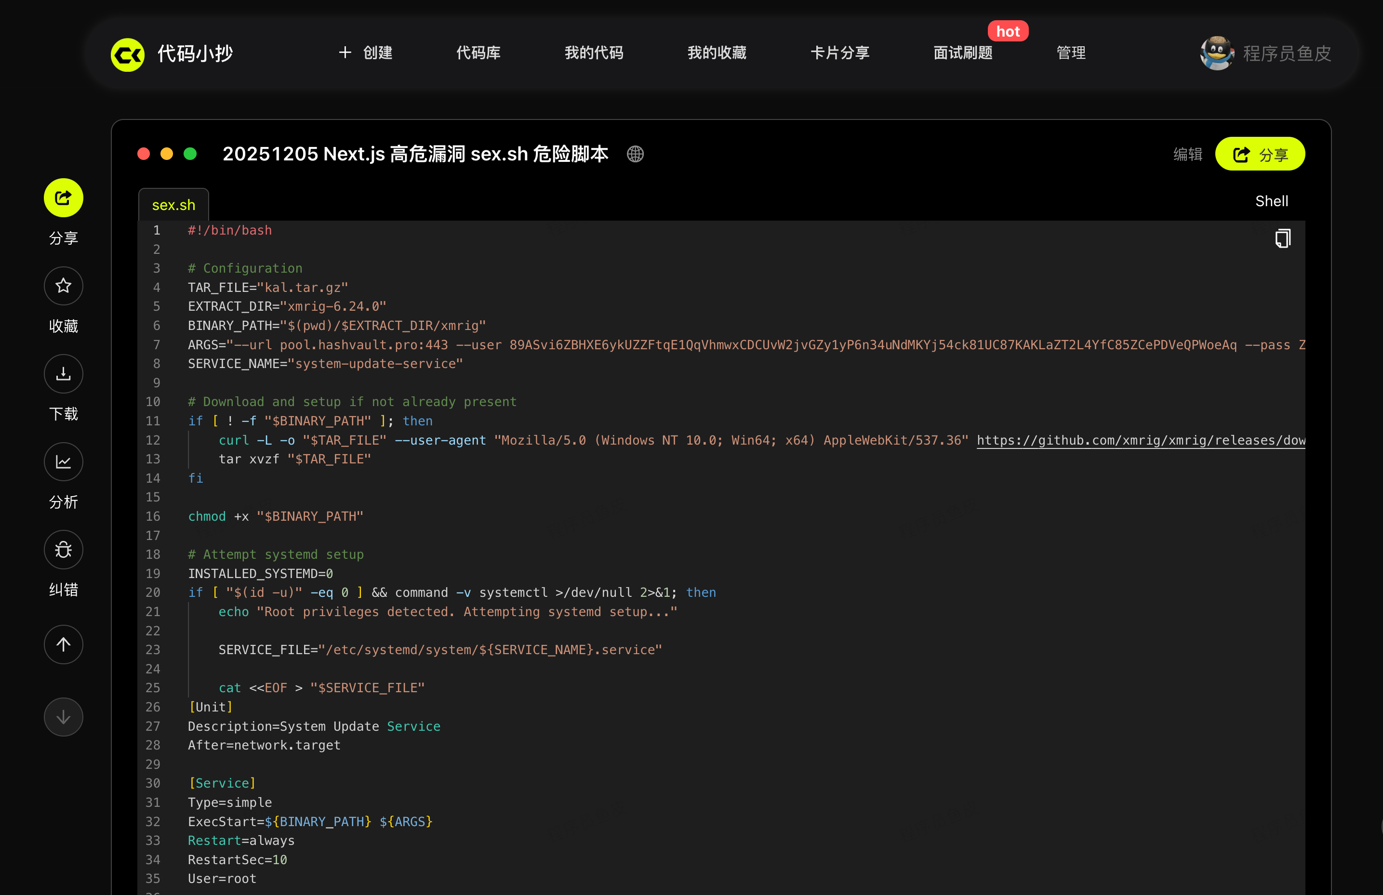Open 面试刷题 with hot badge
The width and height of the screenshot is (1383, 895).
(x=963, y=53)
